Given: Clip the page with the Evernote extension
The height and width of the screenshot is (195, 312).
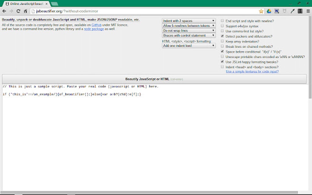Looking at the screenshot, I should coord(276,11).
